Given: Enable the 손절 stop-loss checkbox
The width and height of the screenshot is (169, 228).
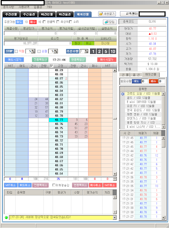Looking at the screenshot, I should pos(39,51).
